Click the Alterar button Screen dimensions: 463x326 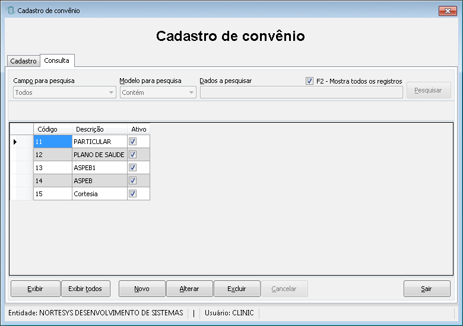189,289
